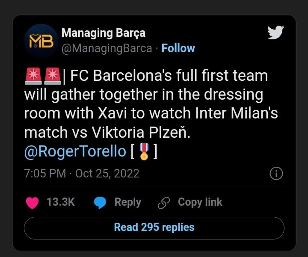Open the @RogerTorello mention
The image size is (308, 257).
point(75,151)
